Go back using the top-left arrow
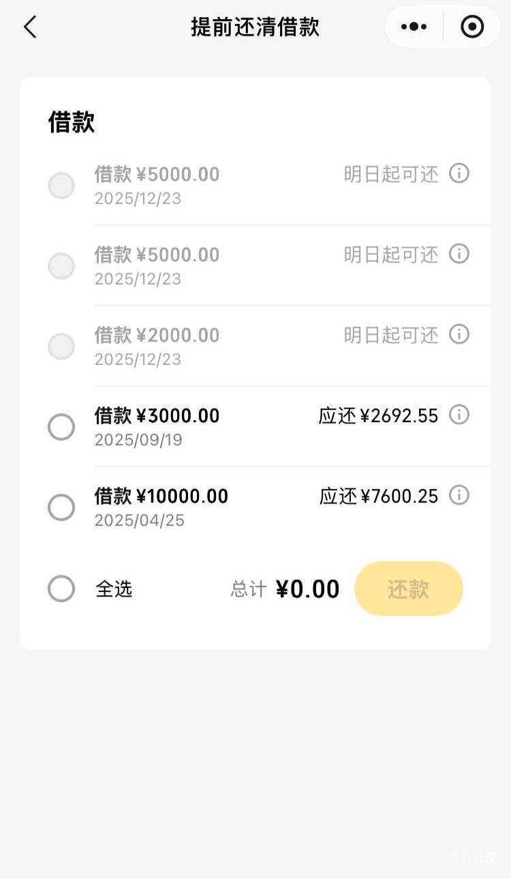 pyautogui.click(x=30, y=27)
